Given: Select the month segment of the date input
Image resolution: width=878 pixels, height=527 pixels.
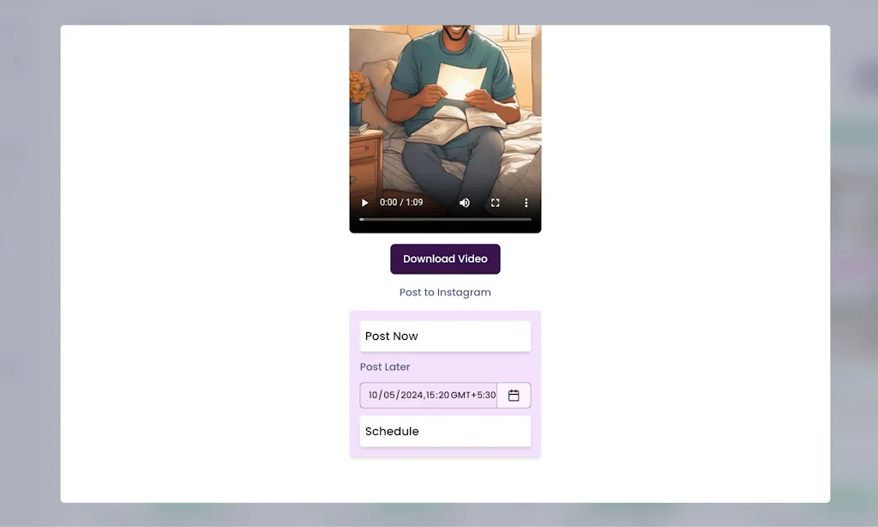Looking at the screenshot, I should coord(371,395).
